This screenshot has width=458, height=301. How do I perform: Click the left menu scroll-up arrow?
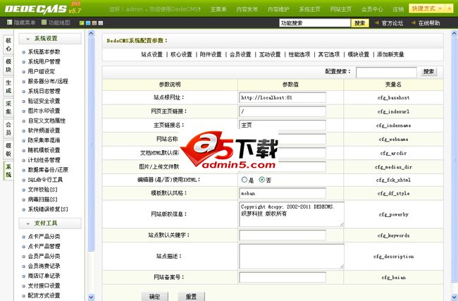coord(91,34)
